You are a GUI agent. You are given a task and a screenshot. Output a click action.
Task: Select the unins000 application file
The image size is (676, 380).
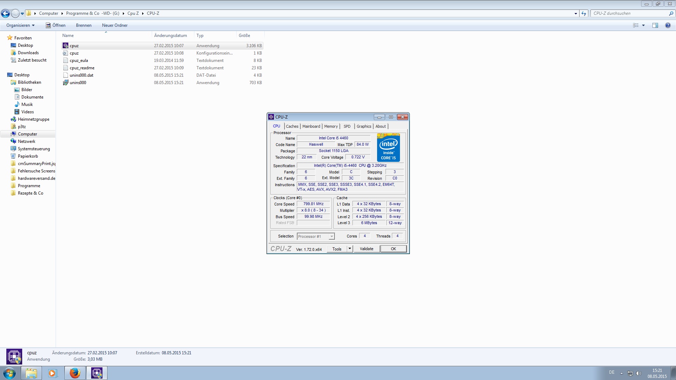click(78, 83)
